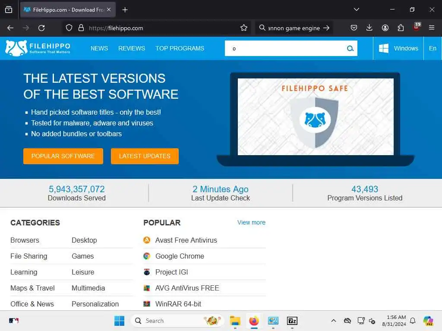Click the Google Chrome icon in the Popular list
Image resolution: width=442 pixels, height=331 pixels.
[147, 256]
